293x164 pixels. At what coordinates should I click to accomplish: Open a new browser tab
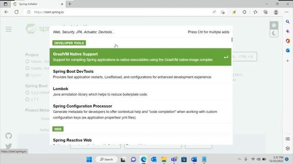(x=70, y=4)
